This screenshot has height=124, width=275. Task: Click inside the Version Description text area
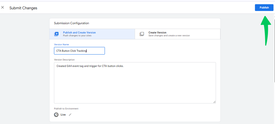point(135,83)
